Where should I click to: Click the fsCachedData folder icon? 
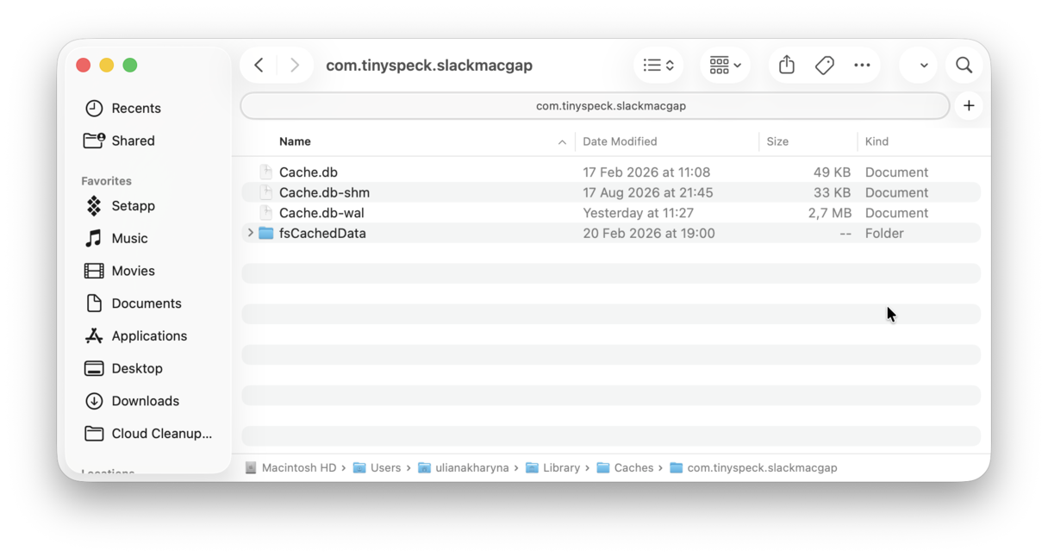[x=266, y=233]
